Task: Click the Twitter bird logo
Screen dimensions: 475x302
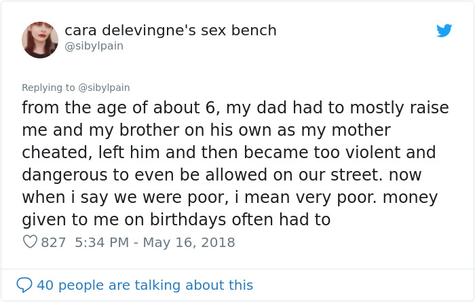Action: click(444, 31)
